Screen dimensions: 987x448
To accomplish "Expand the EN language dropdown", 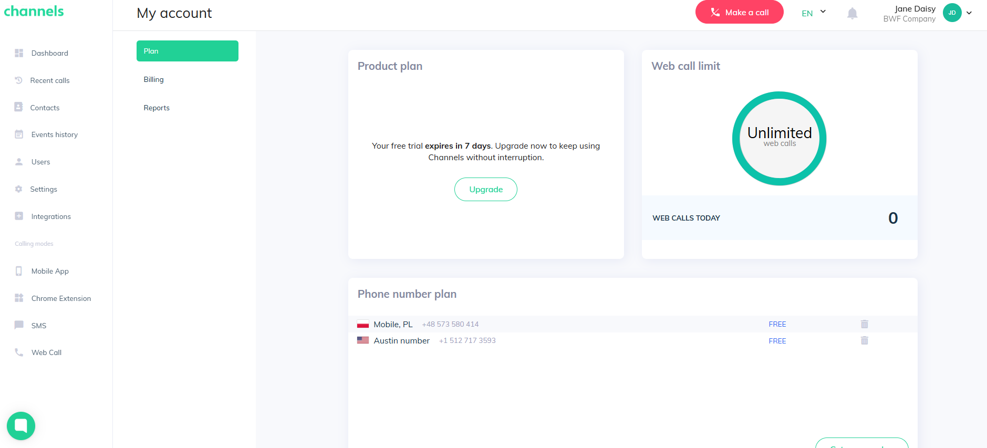I will [814, 13].
